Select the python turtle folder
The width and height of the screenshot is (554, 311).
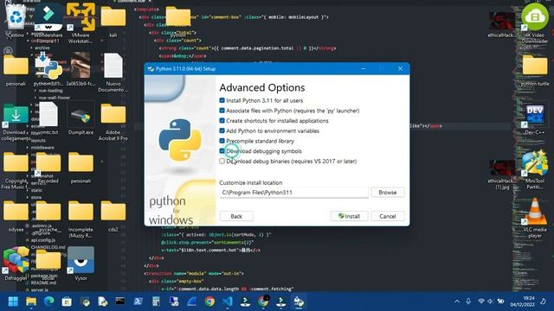point(535,71)
